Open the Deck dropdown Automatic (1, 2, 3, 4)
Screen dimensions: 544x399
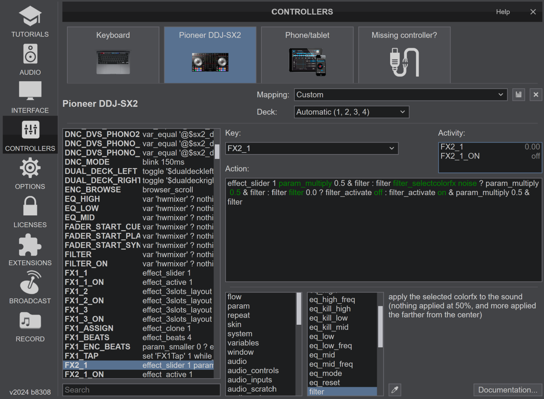(352, 112)
